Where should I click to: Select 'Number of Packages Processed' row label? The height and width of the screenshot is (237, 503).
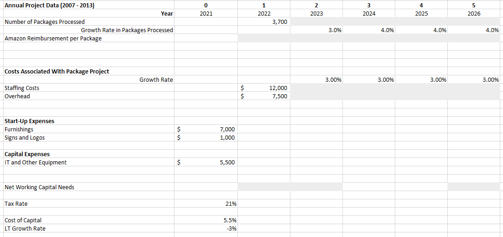45,22
